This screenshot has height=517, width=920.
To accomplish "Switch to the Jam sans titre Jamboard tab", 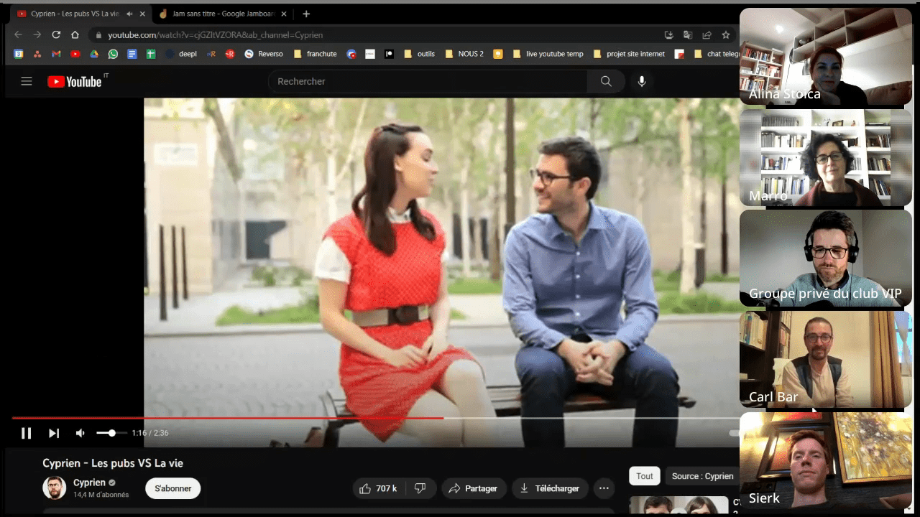I will pyautogui.click(x=223, y=14).
